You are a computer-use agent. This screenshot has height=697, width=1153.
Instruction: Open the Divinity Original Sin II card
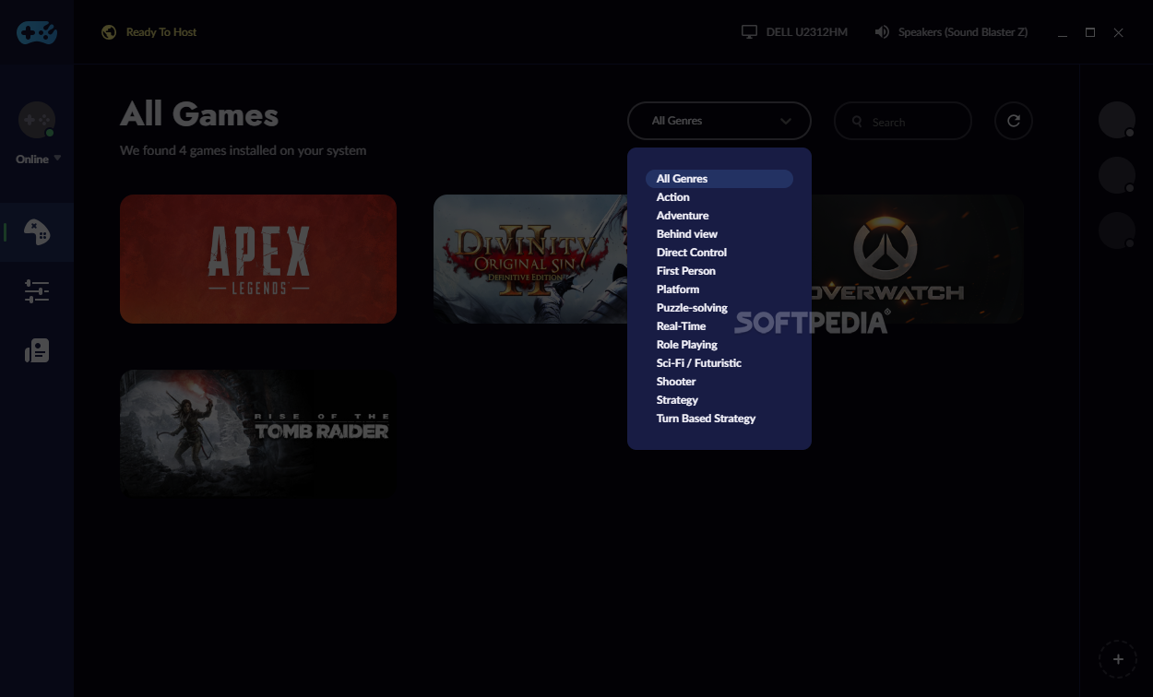click(x=530, y=259)
